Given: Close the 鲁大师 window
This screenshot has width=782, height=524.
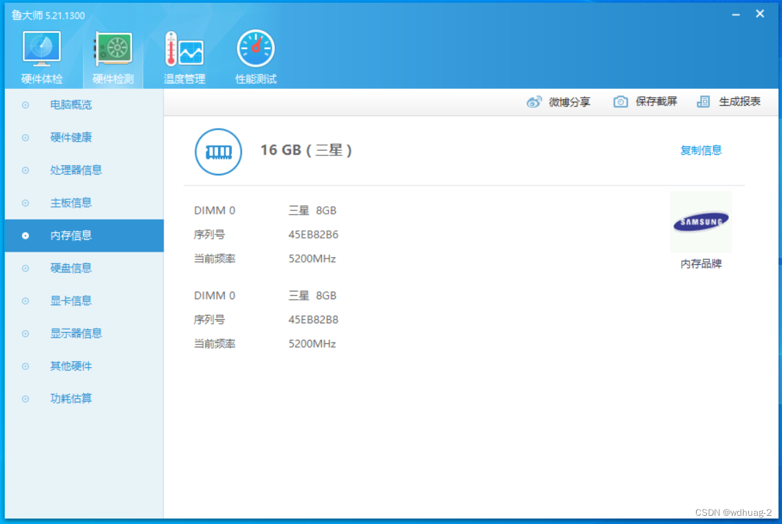Looking at the screenshot, I should (759, 14).
